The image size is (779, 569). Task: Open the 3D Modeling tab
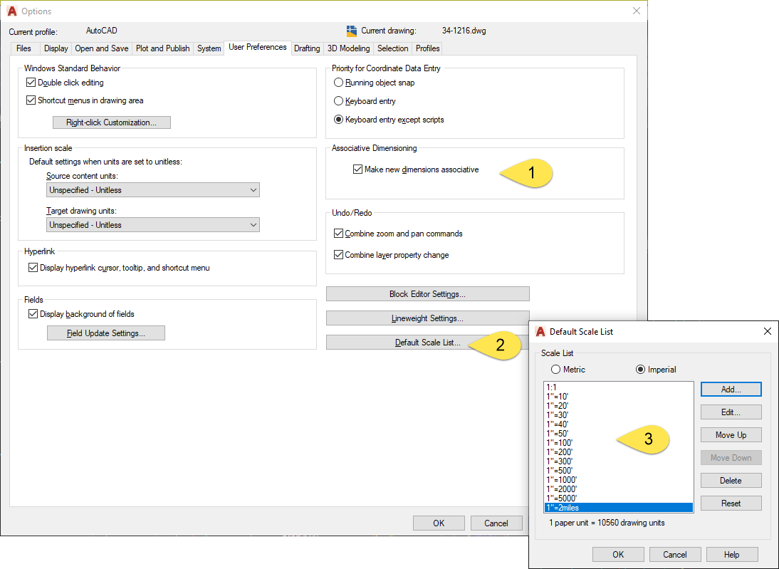coord(348,48)
